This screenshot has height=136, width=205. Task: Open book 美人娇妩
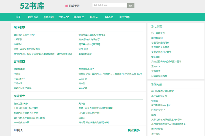(x=83, y=88)
